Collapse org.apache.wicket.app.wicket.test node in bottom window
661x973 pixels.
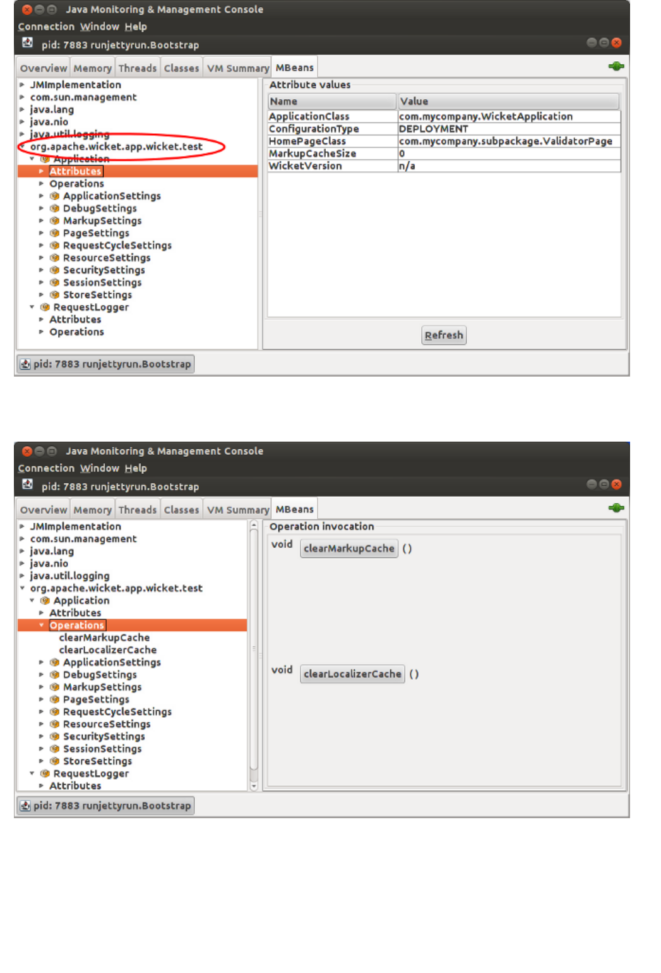point(22,588)
